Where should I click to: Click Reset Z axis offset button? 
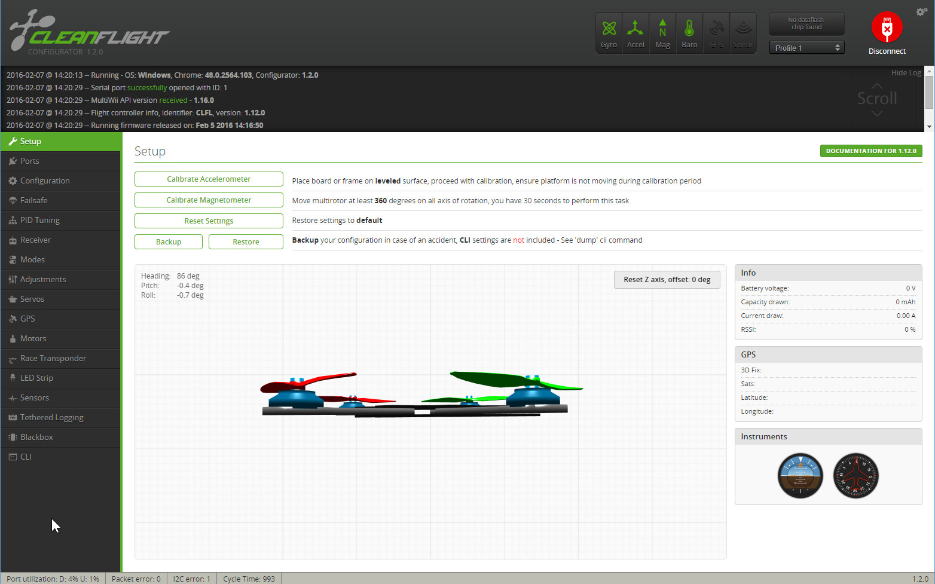[667, 280]
